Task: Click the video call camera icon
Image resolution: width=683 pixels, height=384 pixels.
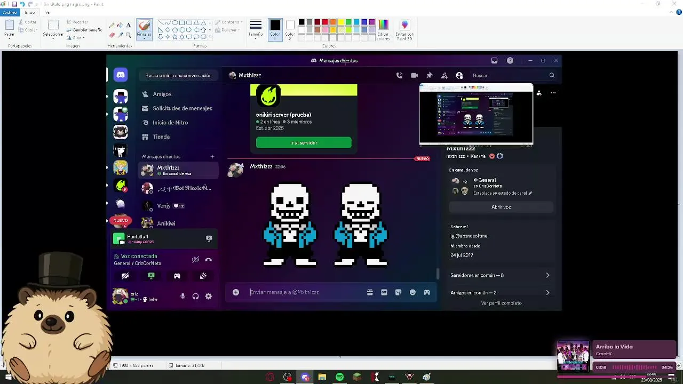Action: [414, 75]
